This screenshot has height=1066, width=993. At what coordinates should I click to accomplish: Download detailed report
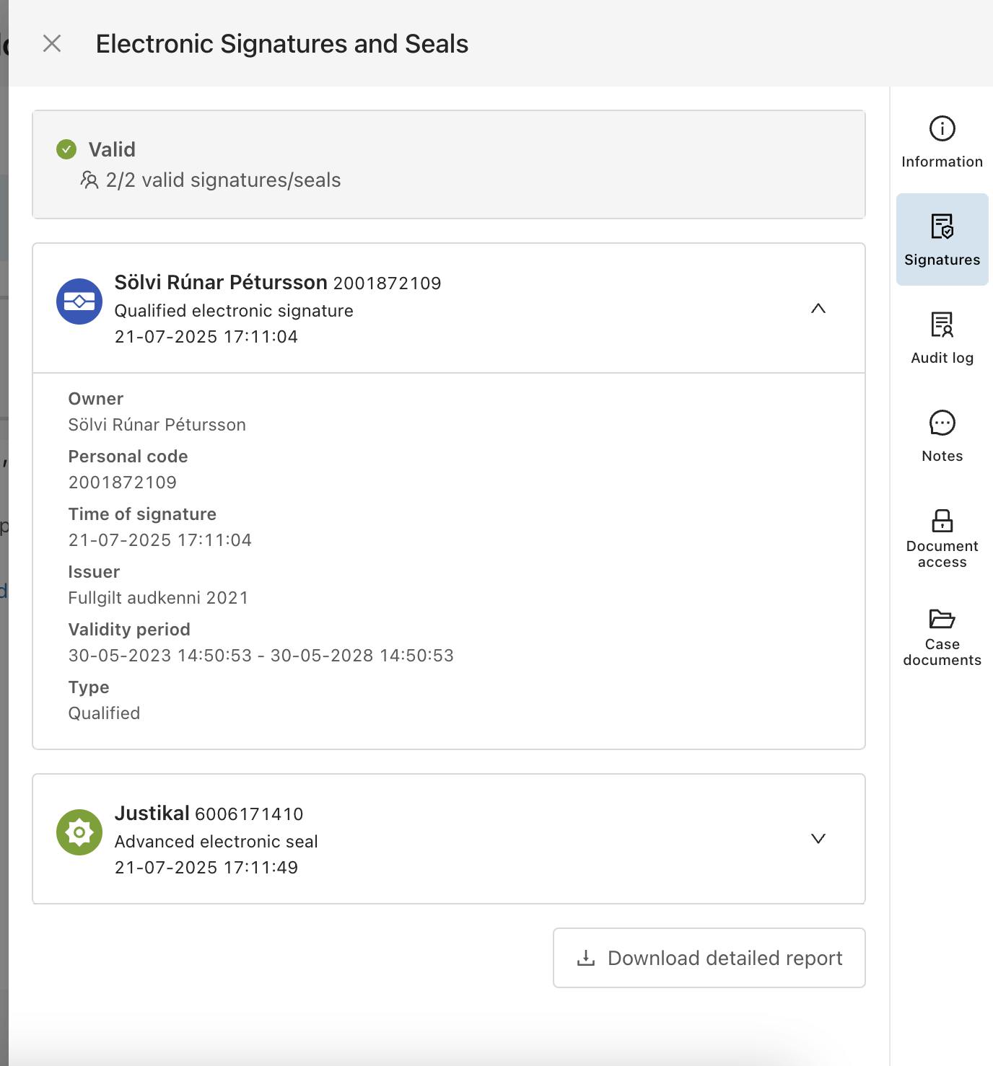709,958
